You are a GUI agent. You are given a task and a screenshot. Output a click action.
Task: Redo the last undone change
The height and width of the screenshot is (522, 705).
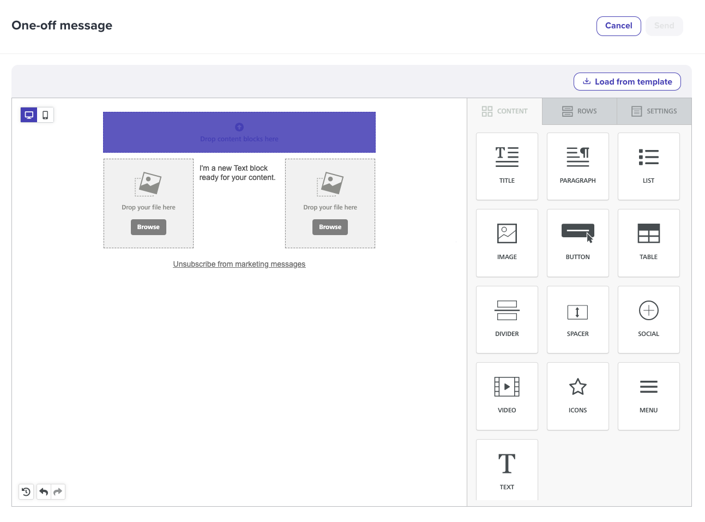pos(58,492)
